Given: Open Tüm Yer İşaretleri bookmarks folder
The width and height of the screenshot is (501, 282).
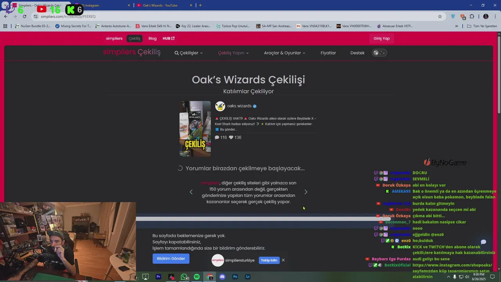Looking at the screenshot, I should [x=482, y=26].
